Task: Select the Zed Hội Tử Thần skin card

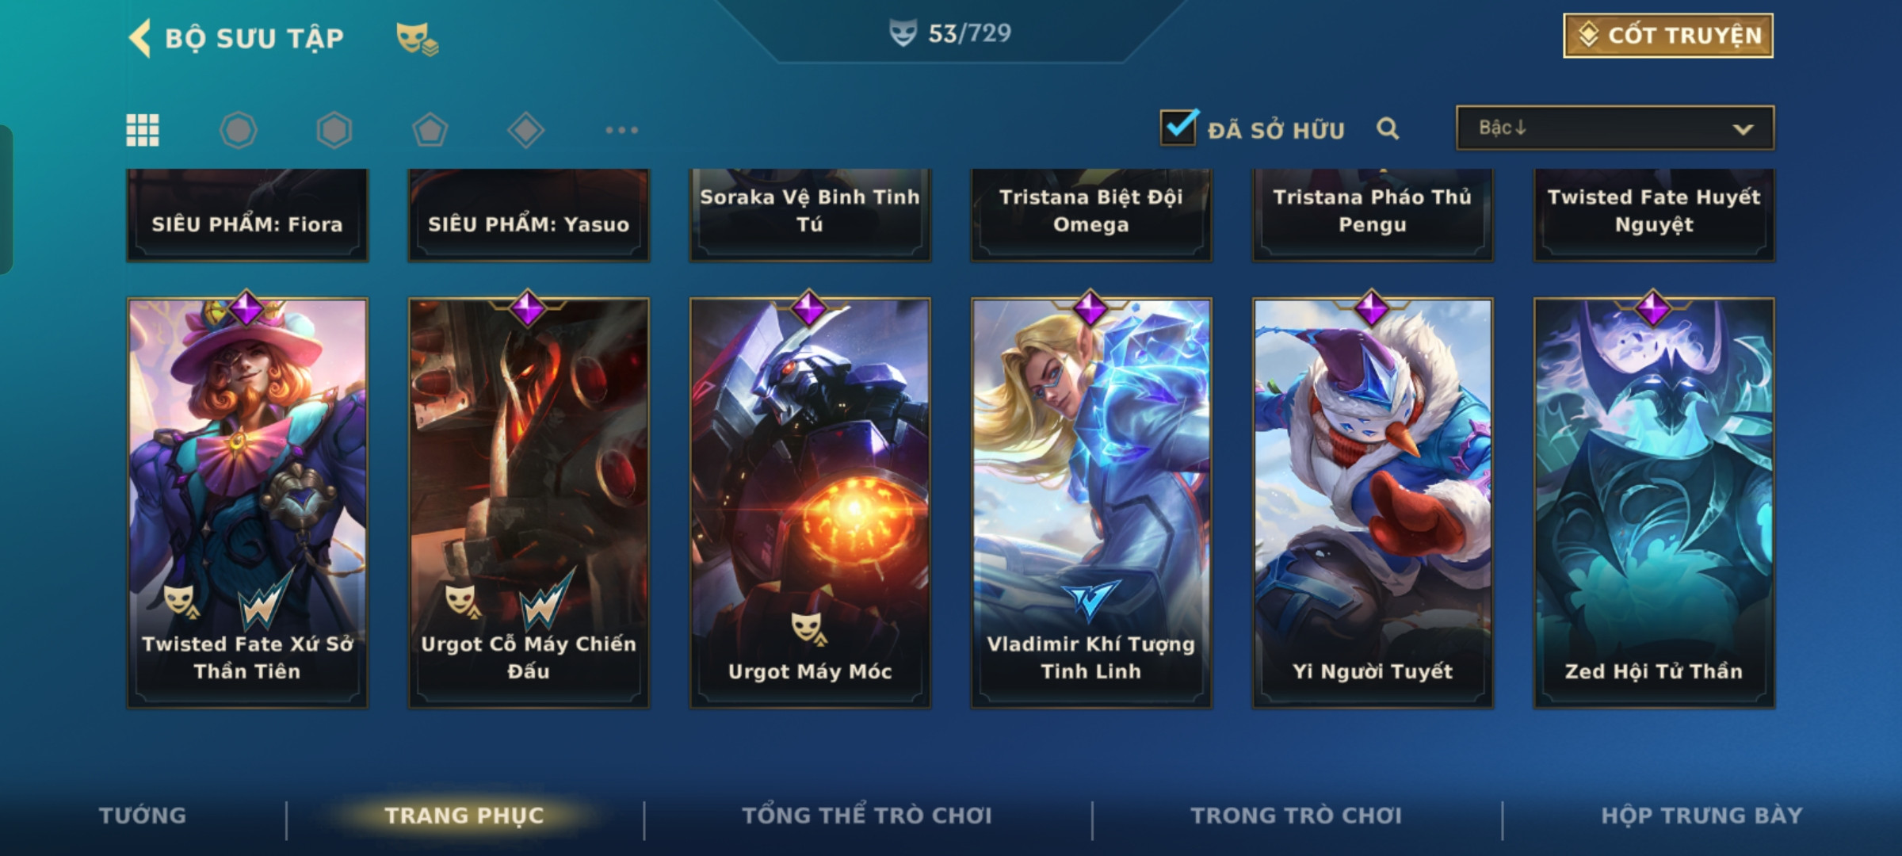Action: pyautogui.click(x=1654, y=503)
